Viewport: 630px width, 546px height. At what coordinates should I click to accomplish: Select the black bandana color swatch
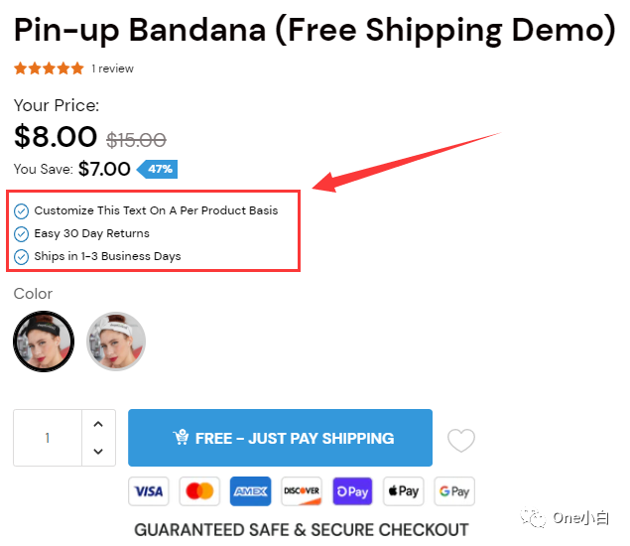click(x=44, y=341)
